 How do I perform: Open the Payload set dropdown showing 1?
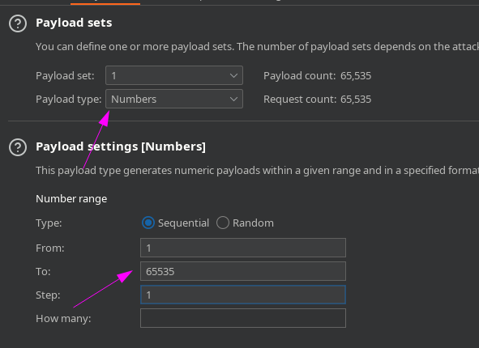[x=174, y=75]
